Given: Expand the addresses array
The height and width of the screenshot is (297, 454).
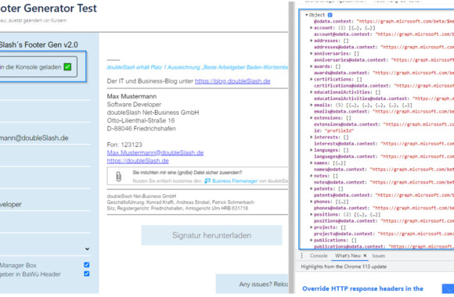Looking at the screenshot, I should tap(312, 41).
